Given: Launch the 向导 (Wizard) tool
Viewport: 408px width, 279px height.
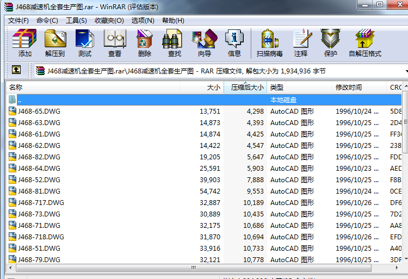Looking at the screenshot, I should coord(205,39).
